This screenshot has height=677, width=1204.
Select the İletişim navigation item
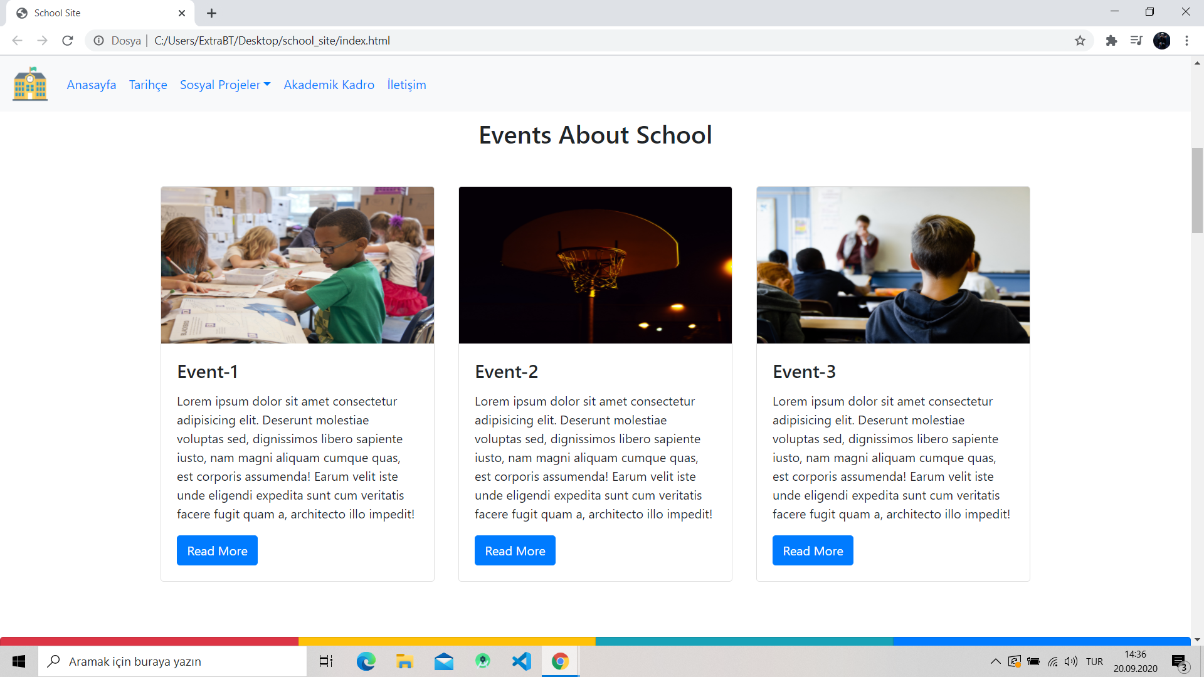click(406, 85)
